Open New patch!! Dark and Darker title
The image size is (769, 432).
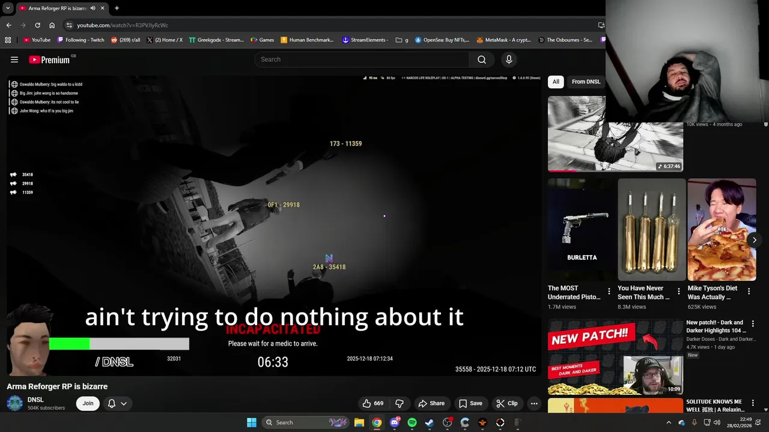715,326
